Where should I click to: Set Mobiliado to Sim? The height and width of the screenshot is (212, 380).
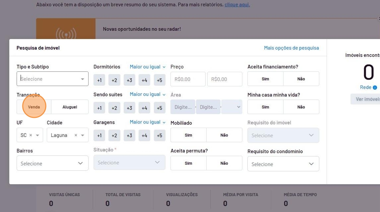188,135
